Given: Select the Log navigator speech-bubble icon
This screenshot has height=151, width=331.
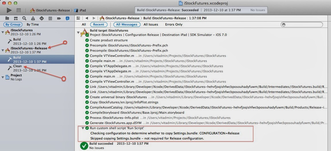Looking at the screenshot, I should click(67, 18).
